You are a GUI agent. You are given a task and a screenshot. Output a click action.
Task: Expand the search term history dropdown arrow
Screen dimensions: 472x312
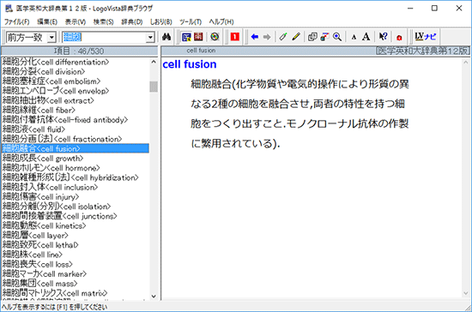[150, 37]
